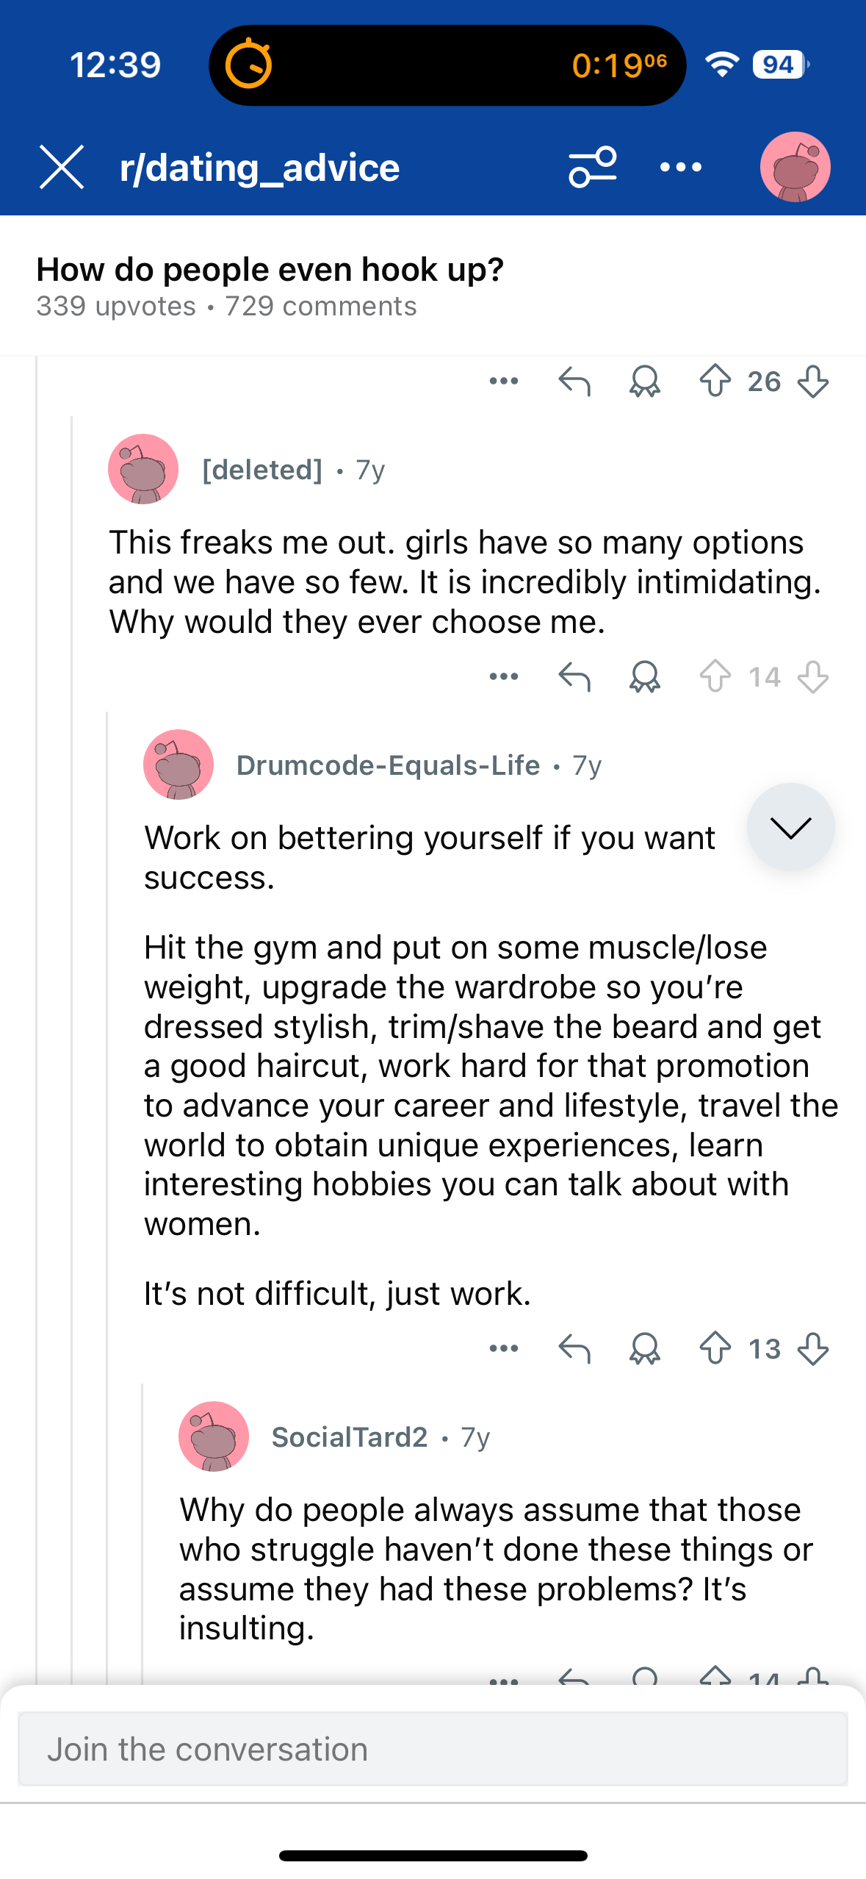This screenshot has width=866, height=1879.
Task: Open SocialTard2's user profile
Action: [x=350, y=1437]
